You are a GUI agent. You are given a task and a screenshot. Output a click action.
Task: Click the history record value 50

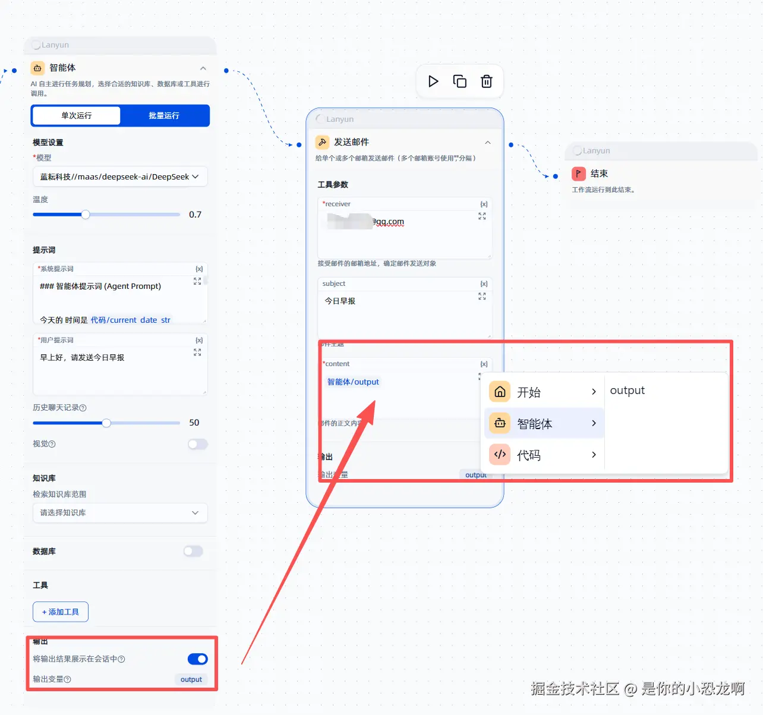pos(194,423)
